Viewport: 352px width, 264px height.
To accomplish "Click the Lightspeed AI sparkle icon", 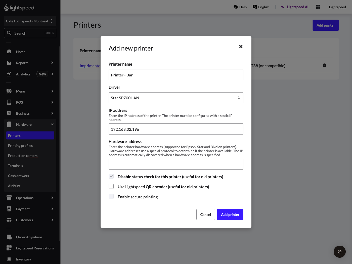I will (283, 7).
